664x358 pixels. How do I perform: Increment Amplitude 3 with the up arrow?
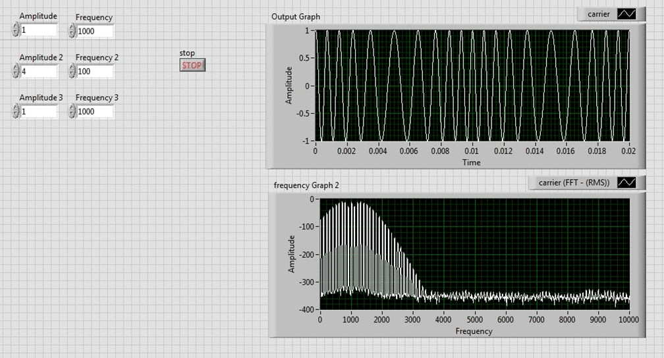click(x=16, y=108)
